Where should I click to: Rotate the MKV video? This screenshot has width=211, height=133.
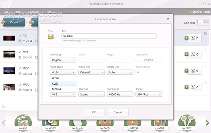pos(197,70)
